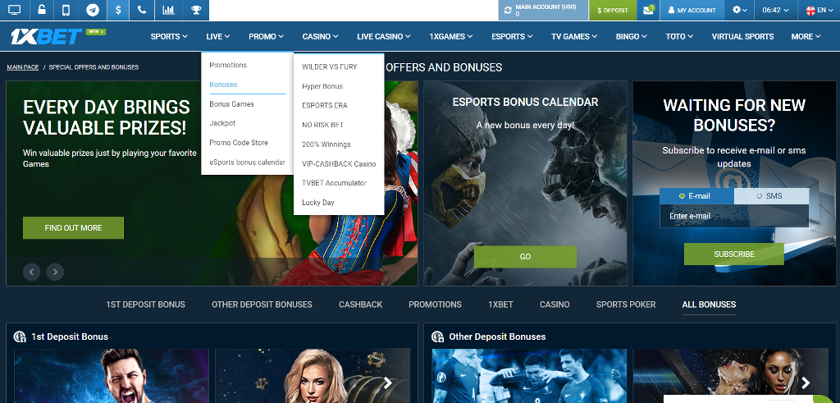Click FIND OUT MORE button
This screenshot has height=403, width=840.
pos(73,227)
